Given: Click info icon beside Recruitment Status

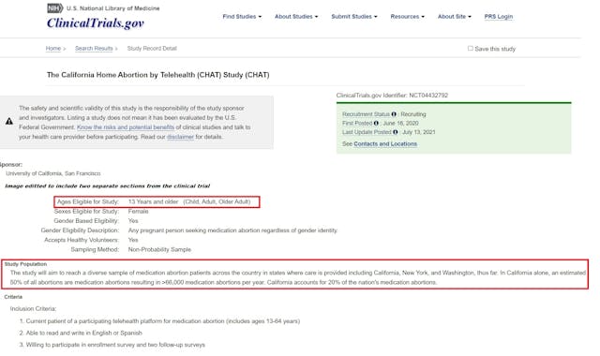Looking at the screenshot, I should [394, 114].
